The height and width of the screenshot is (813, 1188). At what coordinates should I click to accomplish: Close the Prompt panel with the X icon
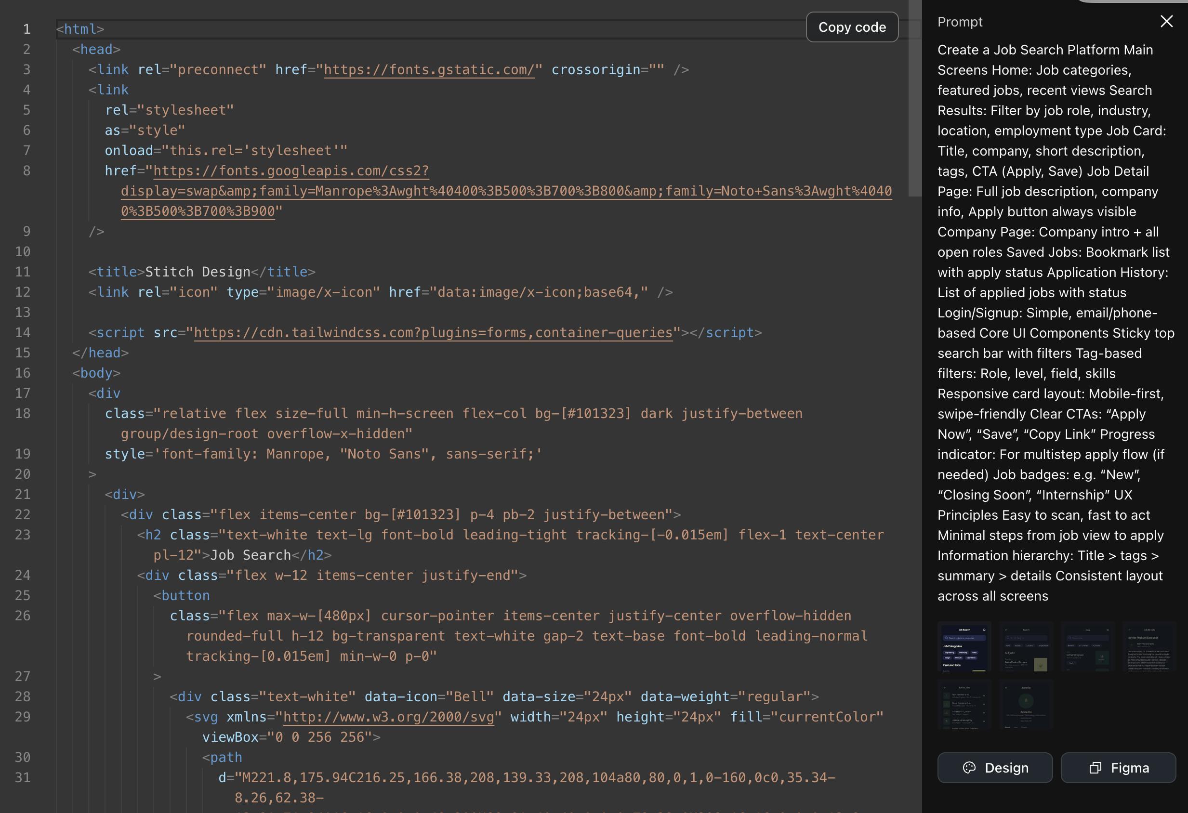click(x=1166, y=22)
